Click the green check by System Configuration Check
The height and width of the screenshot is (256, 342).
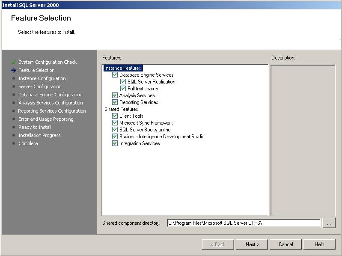click(x=14, y=62)
